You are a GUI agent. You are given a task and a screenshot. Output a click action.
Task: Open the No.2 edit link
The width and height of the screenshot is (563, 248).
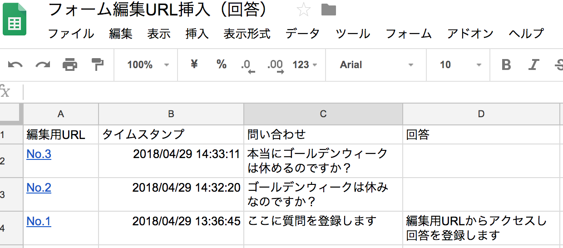click(x=39, y=188)
